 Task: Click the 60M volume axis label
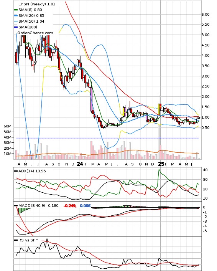(7, 126)
